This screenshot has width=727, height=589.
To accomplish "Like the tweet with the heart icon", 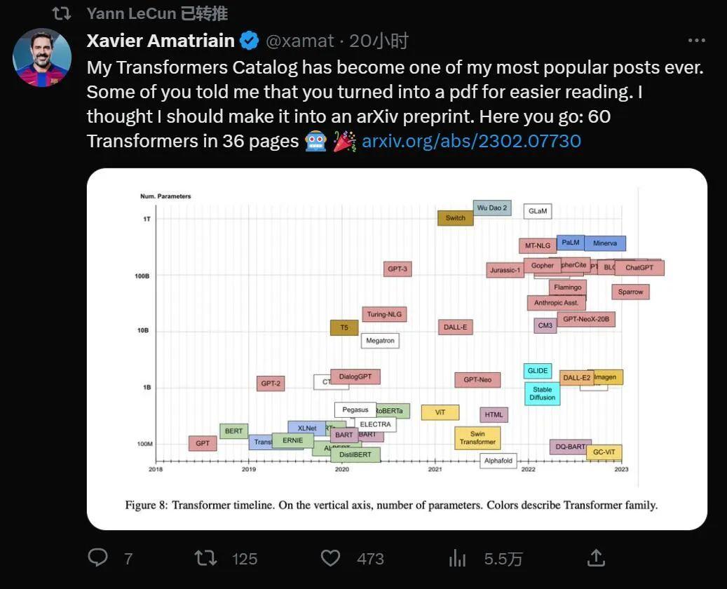I will (x=330, y=557).
